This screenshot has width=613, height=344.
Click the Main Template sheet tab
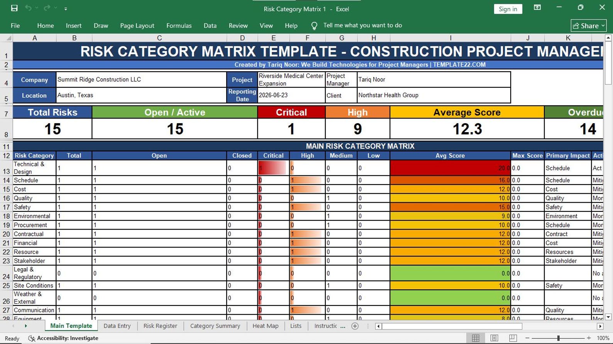[71, 326]
